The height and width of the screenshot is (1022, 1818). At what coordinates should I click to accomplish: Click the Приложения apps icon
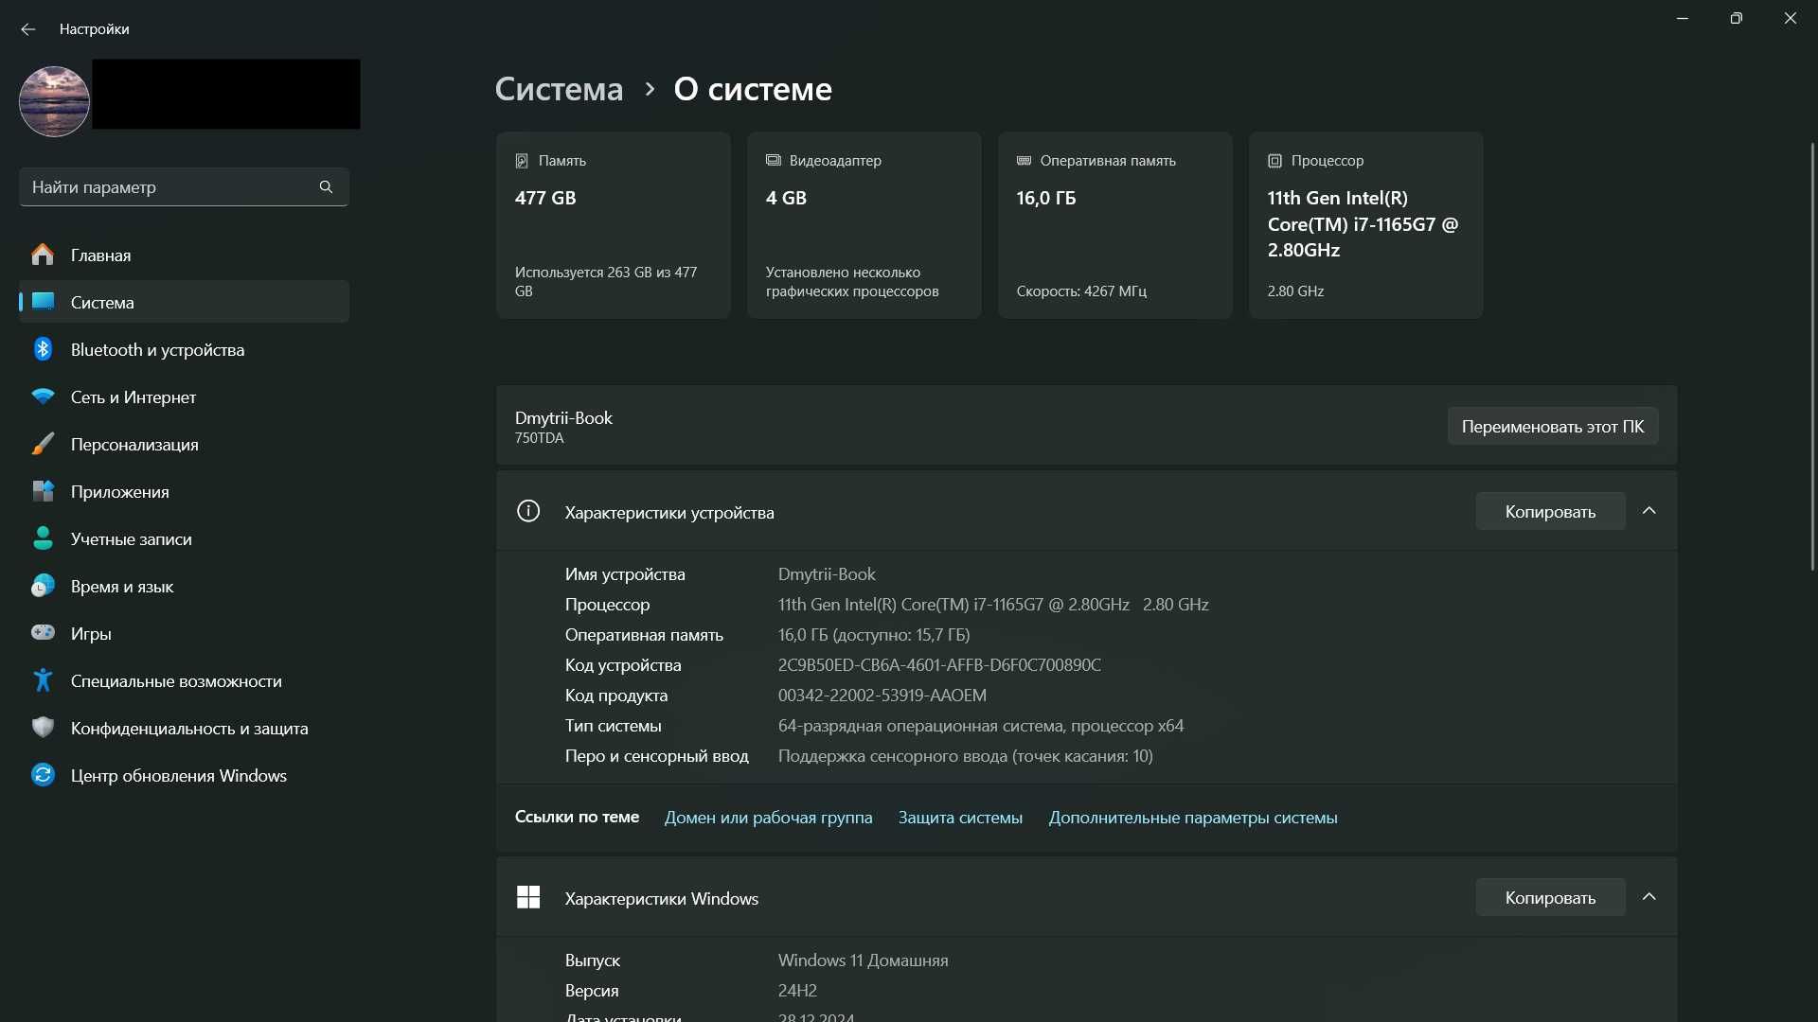(43, 491)
